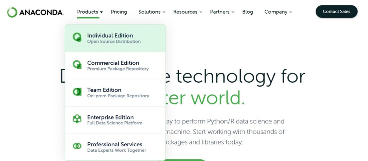
Task: Go to the Pricing page
Action: tap(119, 12)
